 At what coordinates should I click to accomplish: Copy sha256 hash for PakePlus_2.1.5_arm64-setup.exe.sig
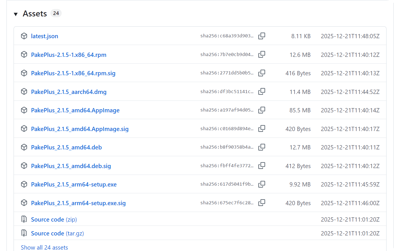[x=262, y=203]
